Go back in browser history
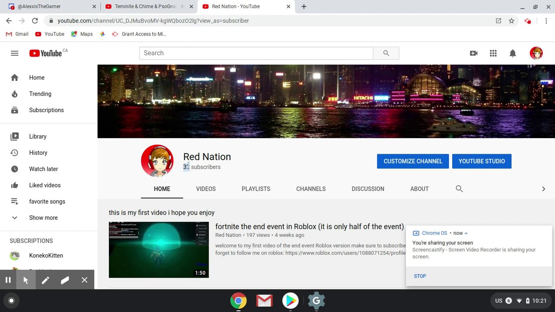 click(9, 20)
